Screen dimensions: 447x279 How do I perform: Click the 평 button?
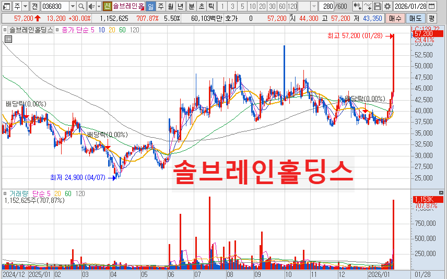point(432,18)
